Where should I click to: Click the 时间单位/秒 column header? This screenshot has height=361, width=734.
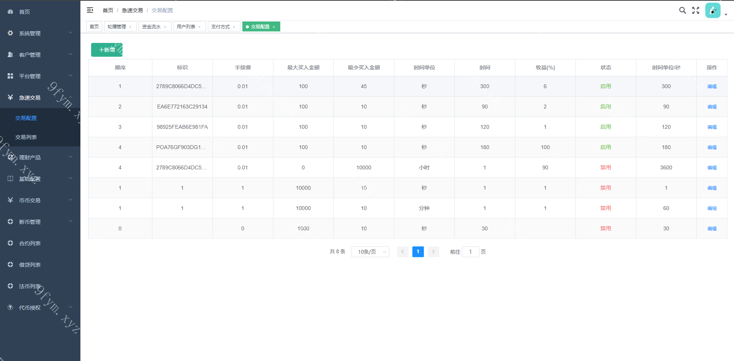point(666,67)
